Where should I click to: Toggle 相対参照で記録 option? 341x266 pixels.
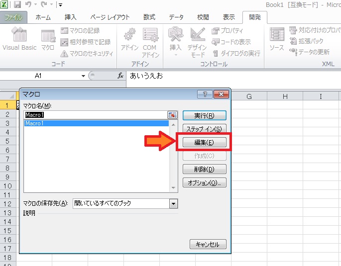64,42
